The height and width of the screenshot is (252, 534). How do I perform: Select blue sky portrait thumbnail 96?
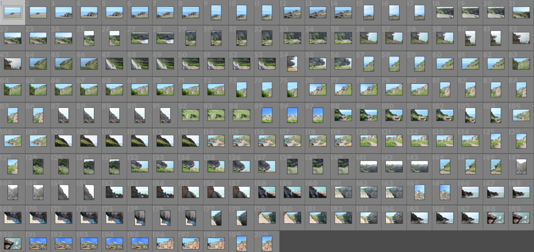coord(292,115)
